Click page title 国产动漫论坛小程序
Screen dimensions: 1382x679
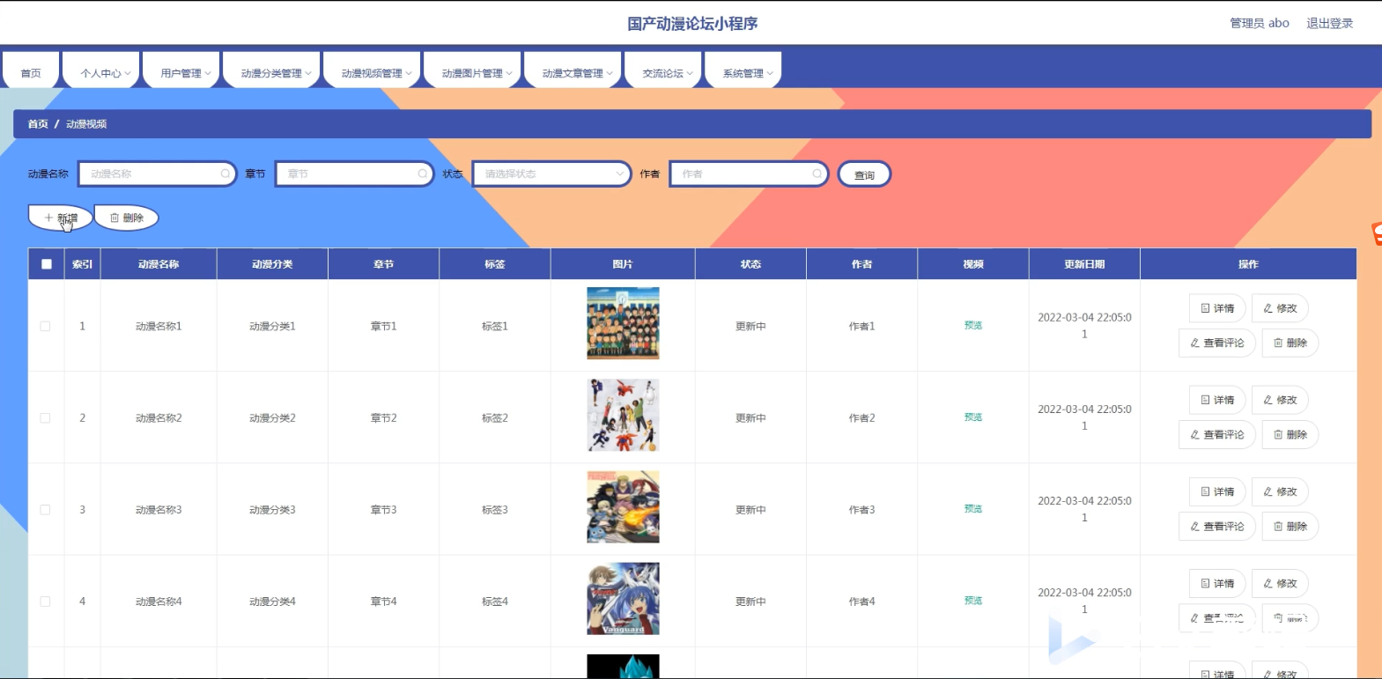click(692, 24)
